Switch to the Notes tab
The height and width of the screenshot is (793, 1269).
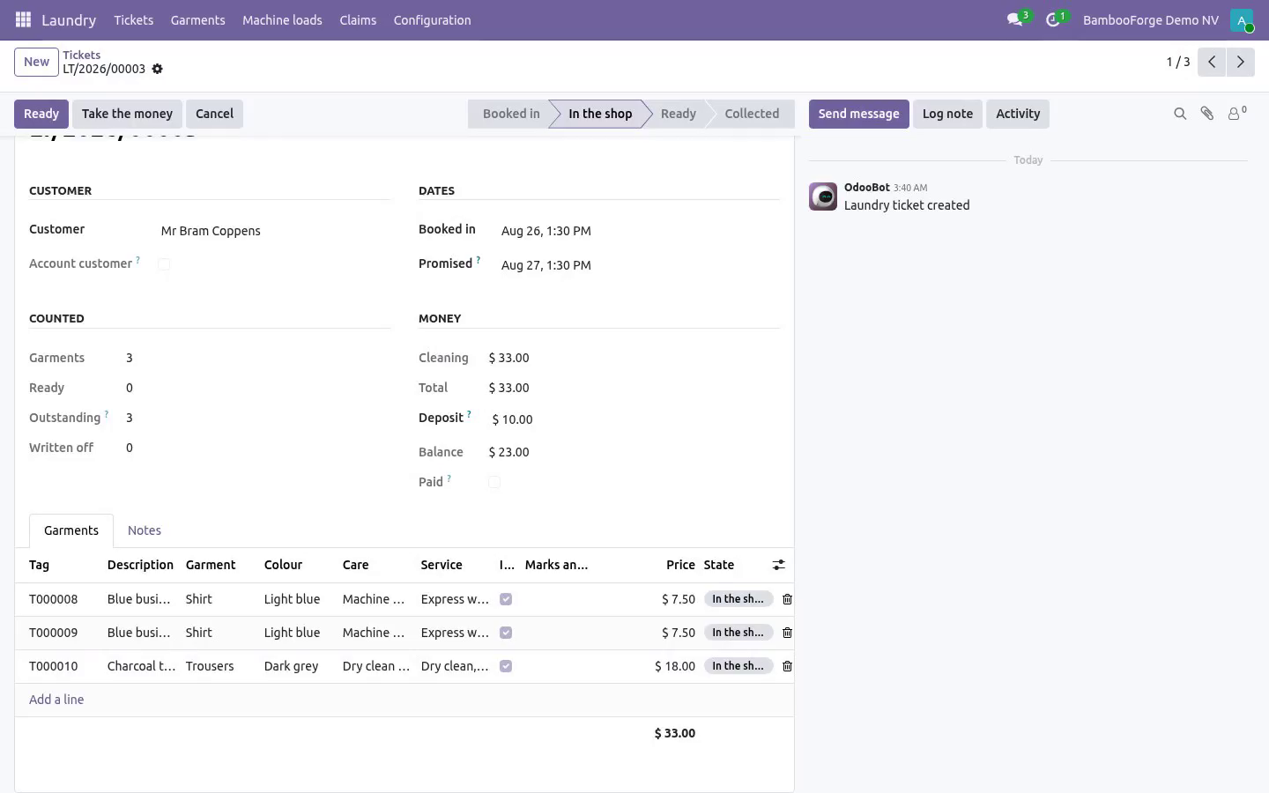145,530
